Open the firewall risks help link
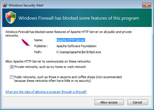 46,92
